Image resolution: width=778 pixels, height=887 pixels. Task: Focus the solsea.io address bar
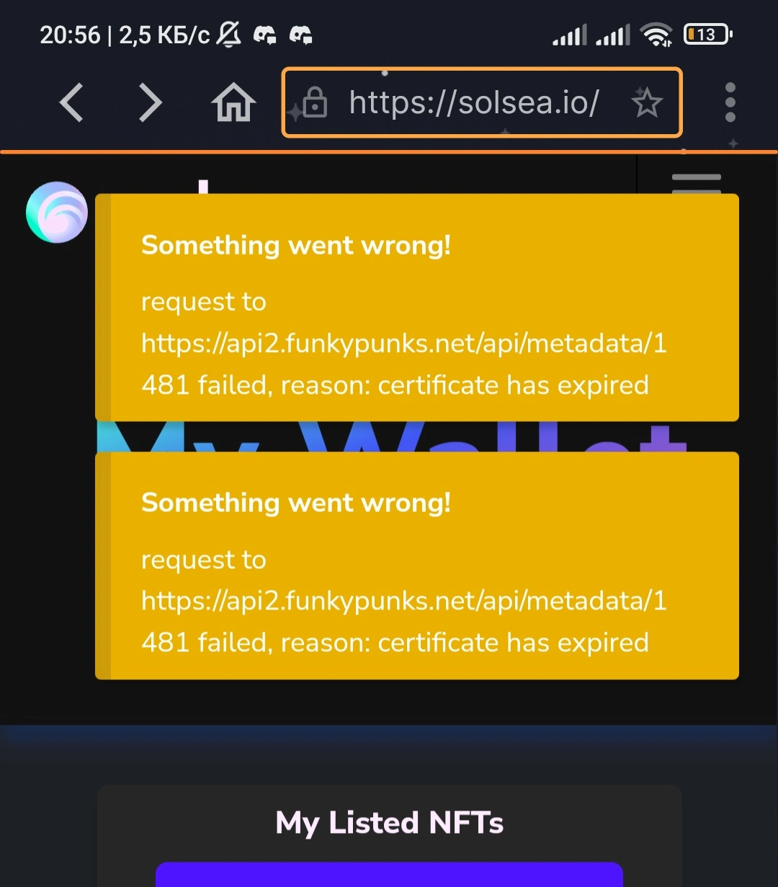pos(481,102)
